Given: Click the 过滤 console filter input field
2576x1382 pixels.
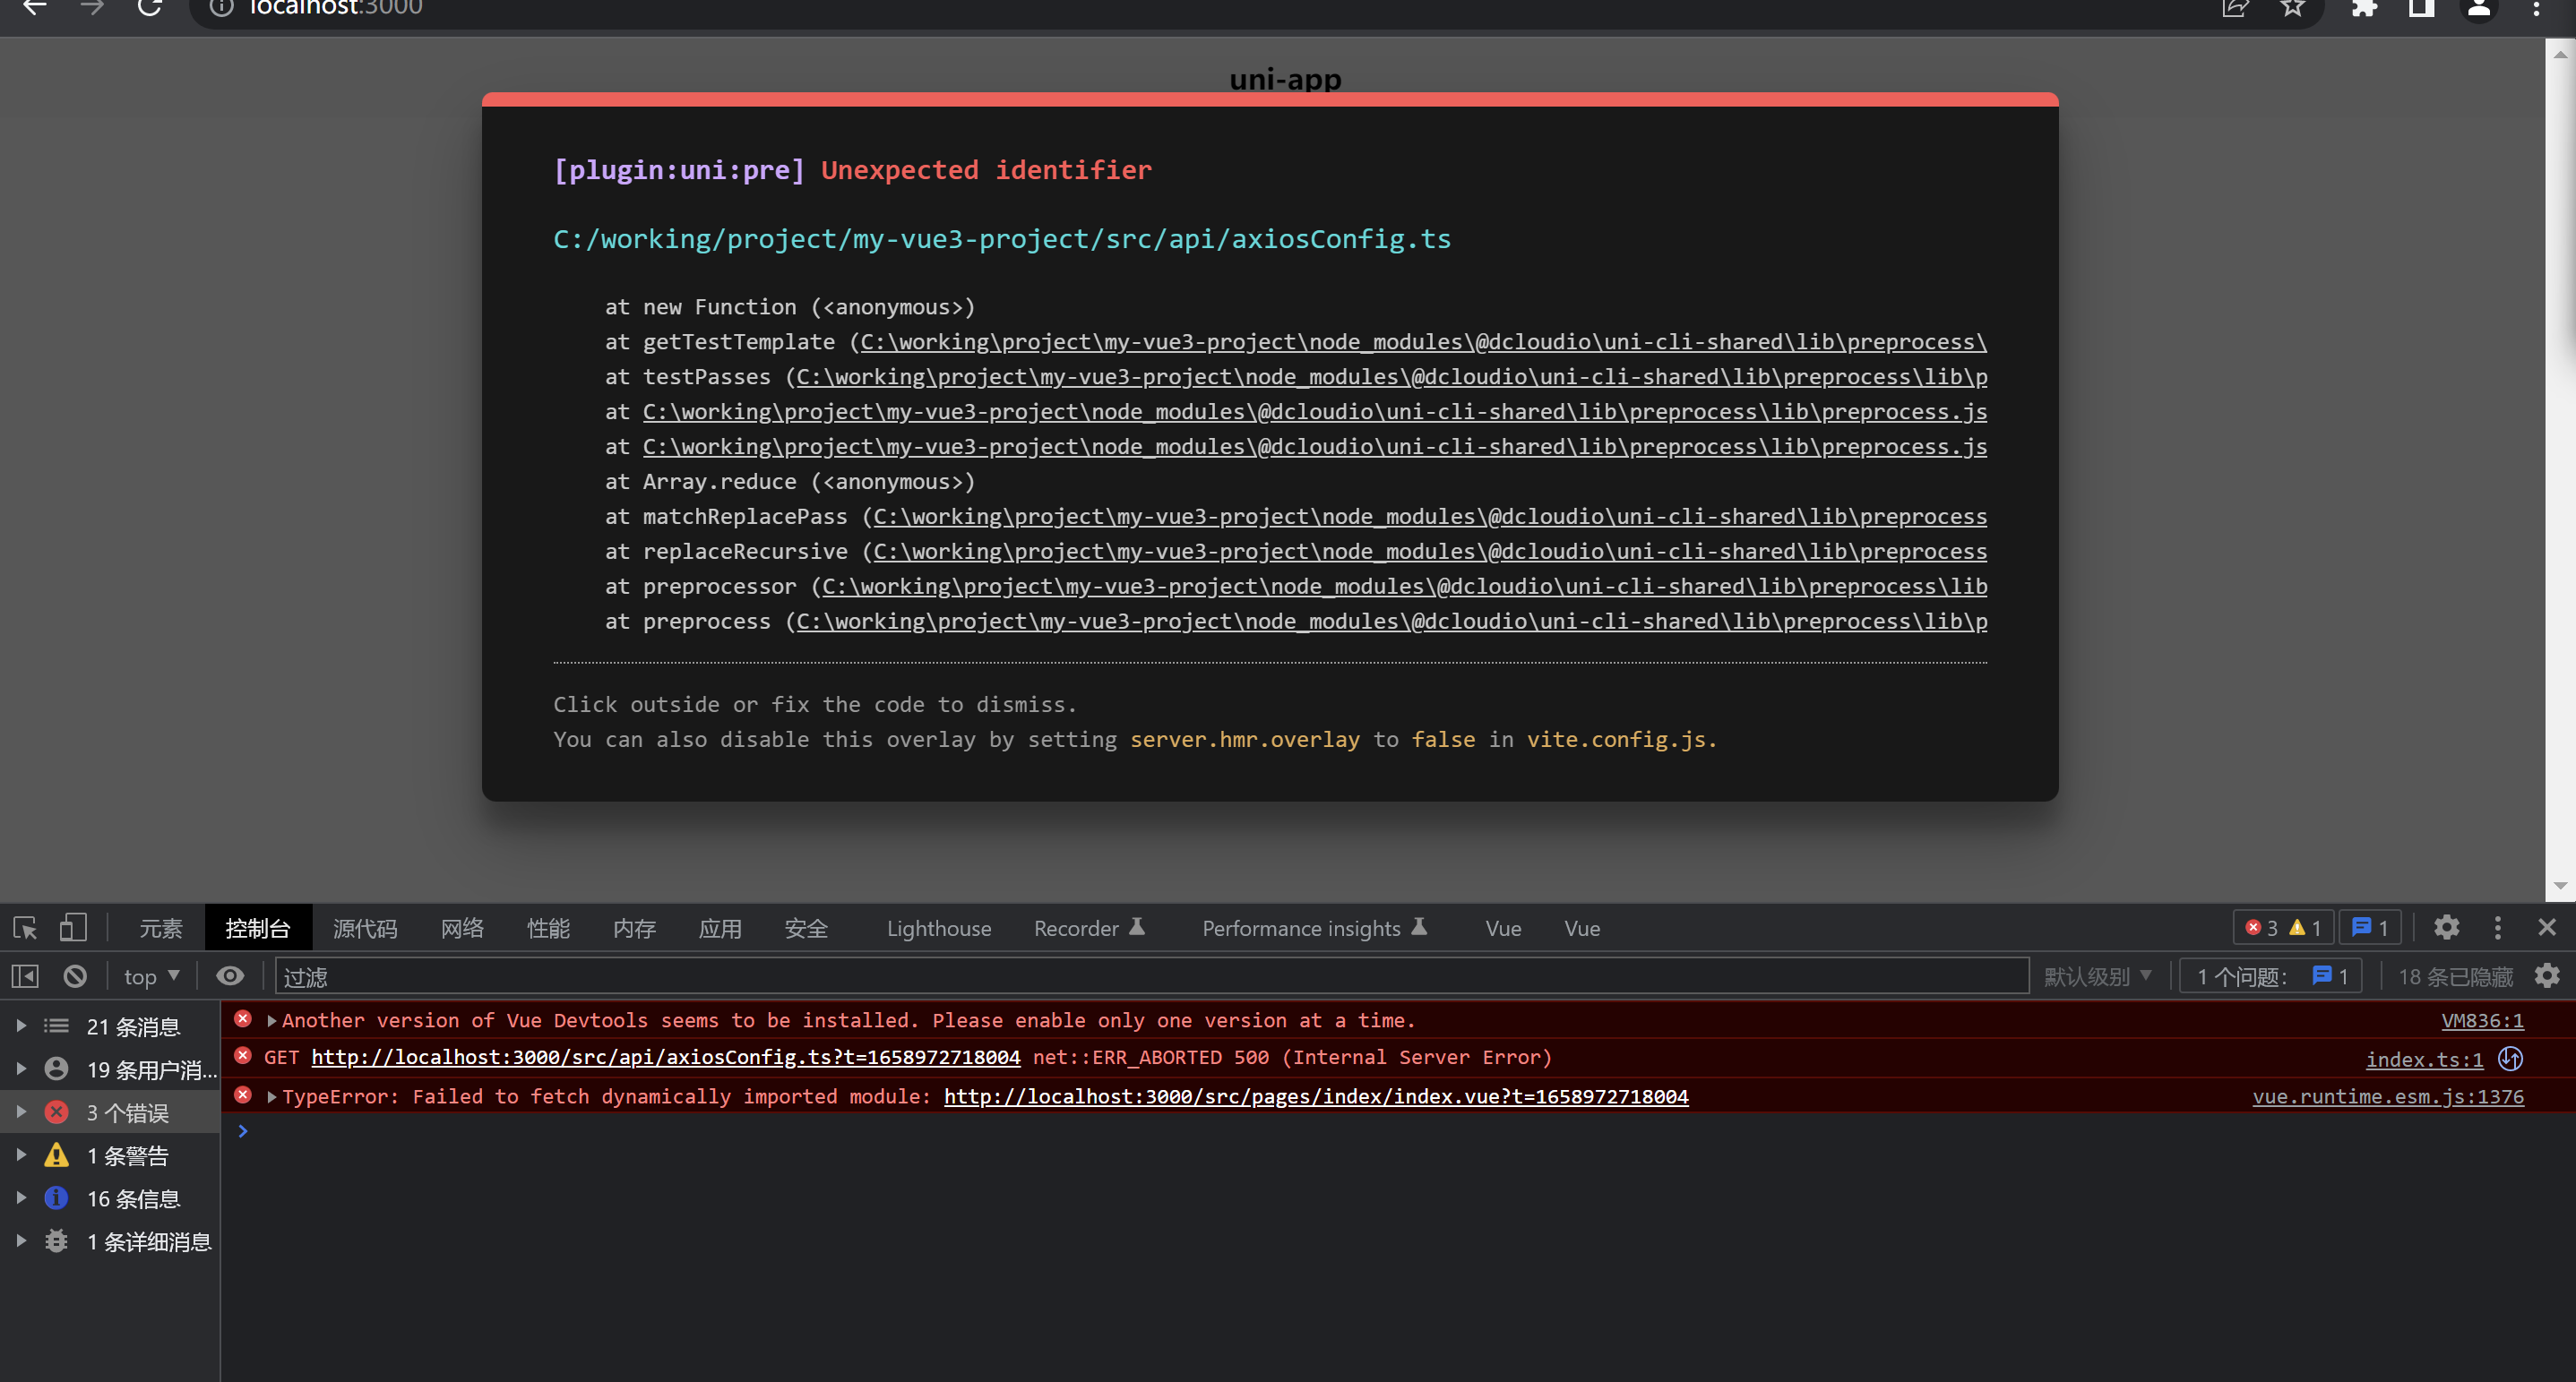Looking at the screenshot, I should [1150, 976].
